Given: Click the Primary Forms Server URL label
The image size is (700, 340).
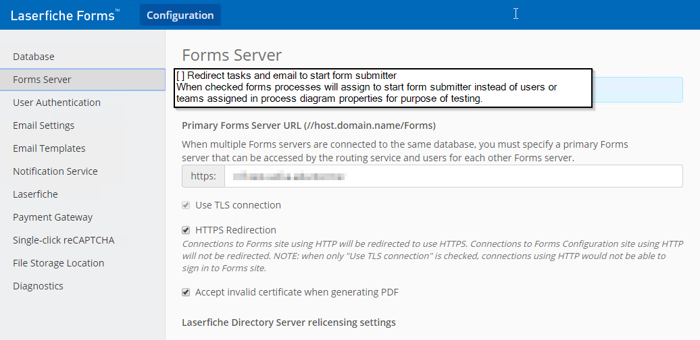Looking at the screenshot, I should (x=309, y=125).
